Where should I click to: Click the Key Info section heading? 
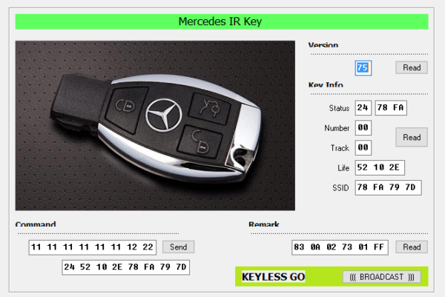tap(326, 84)
